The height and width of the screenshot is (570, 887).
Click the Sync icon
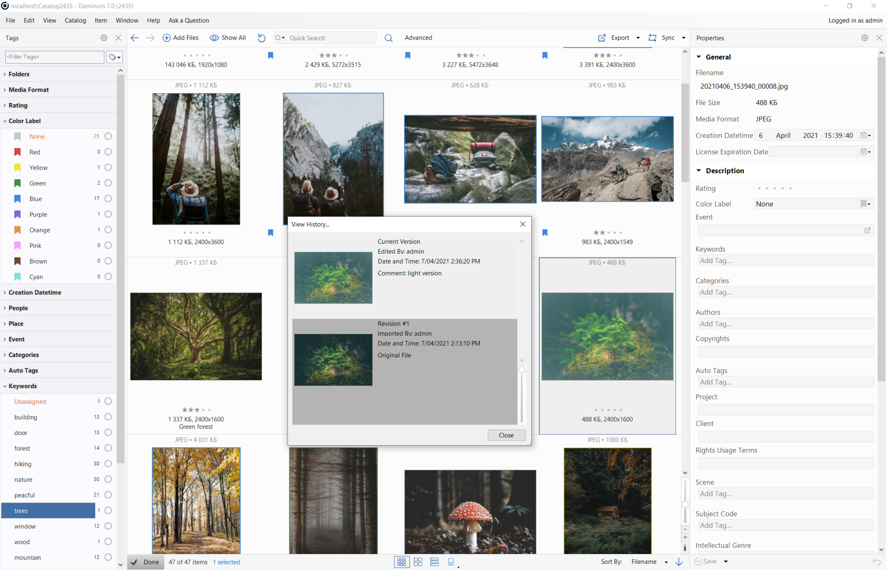pos(652,38)
